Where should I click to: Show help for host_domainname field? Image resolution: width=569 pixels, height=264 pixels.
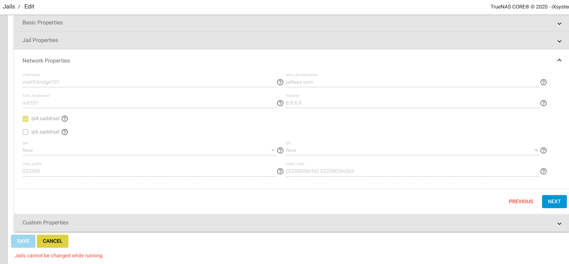[x=543, y=82]
